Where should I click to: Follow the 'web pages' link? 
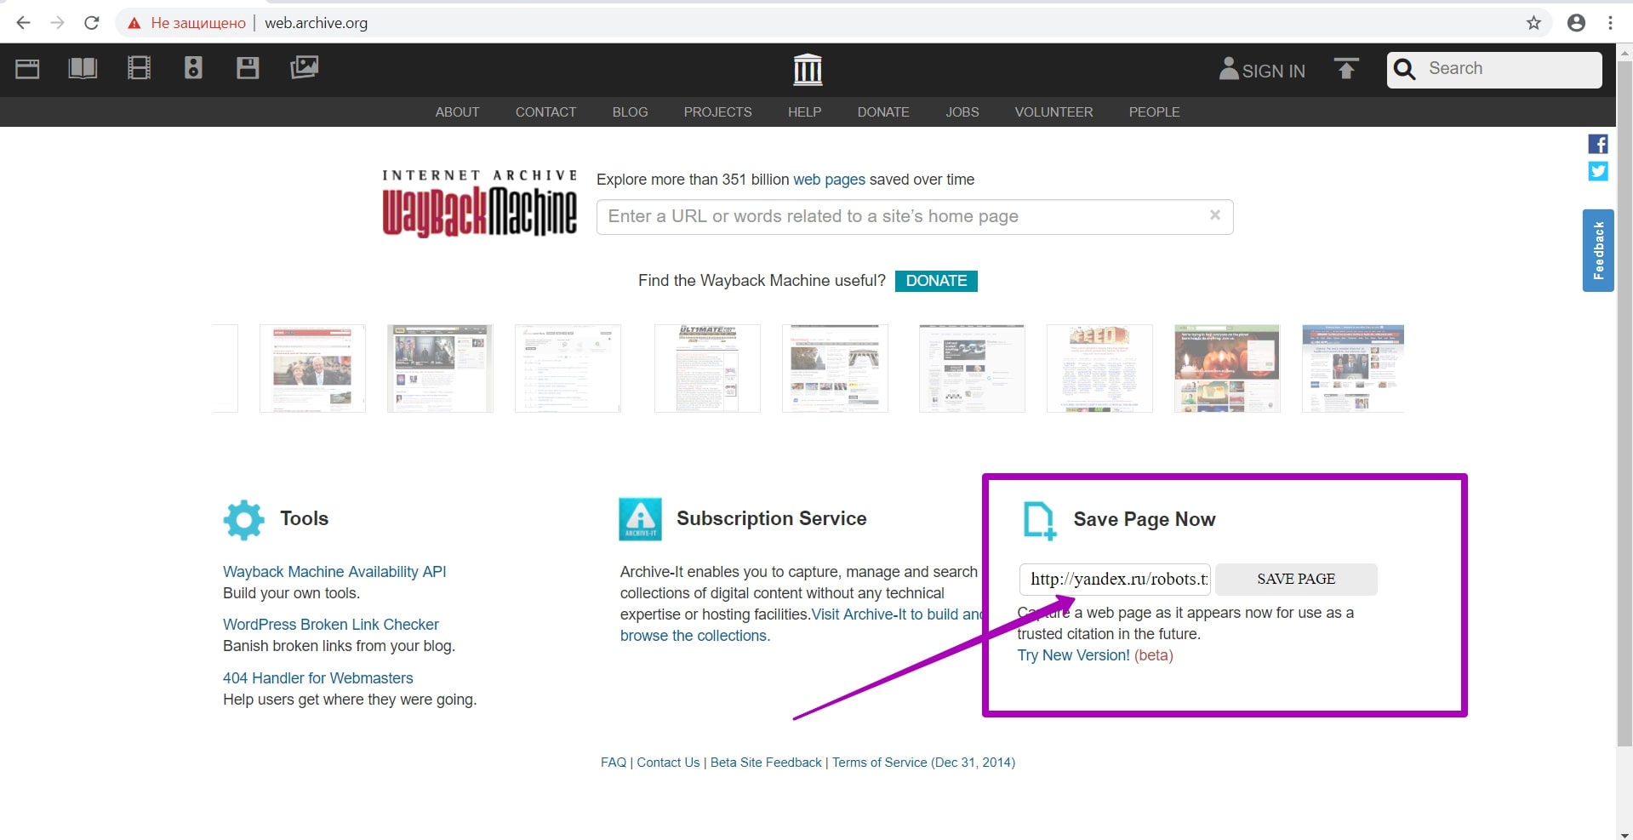[x=829, y=180]
